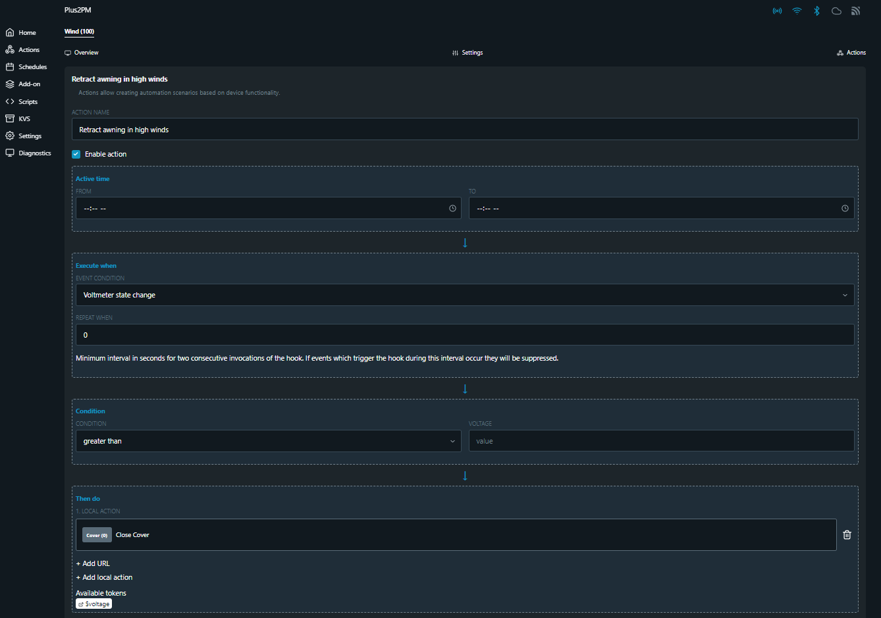Expand the Event Condition dropdown

click(x=464, y=295)
